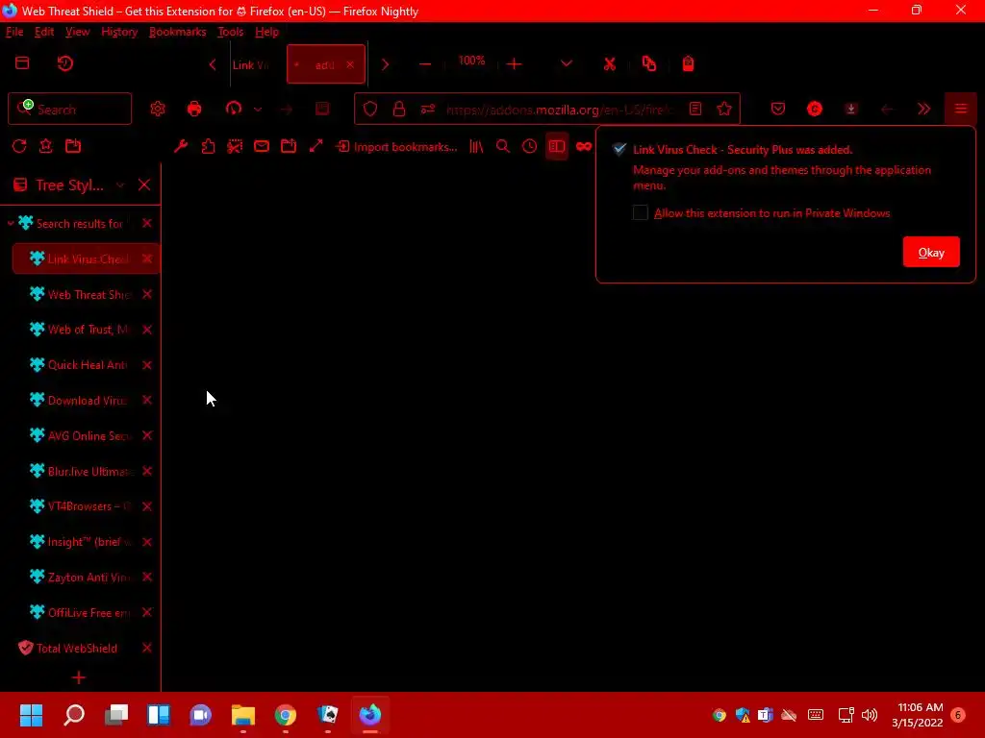The image size is (985, 738).
Task: Open the history clock-arrow icon in the tab bar
Action: [64, 63]
